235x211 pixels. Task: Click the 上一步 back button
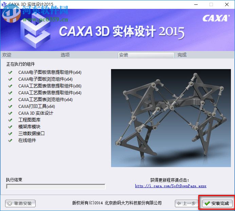[x=186, y=204]
